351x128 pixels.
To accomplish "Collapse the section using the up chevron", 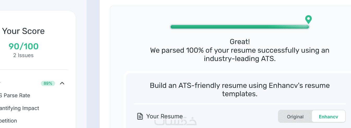I will click(x=62, y=83).
